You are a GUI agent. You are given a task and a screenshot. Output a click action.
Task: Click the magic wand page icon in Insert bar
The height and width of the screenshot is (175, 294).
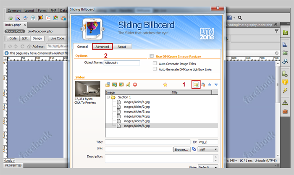[x=18, y=18]
